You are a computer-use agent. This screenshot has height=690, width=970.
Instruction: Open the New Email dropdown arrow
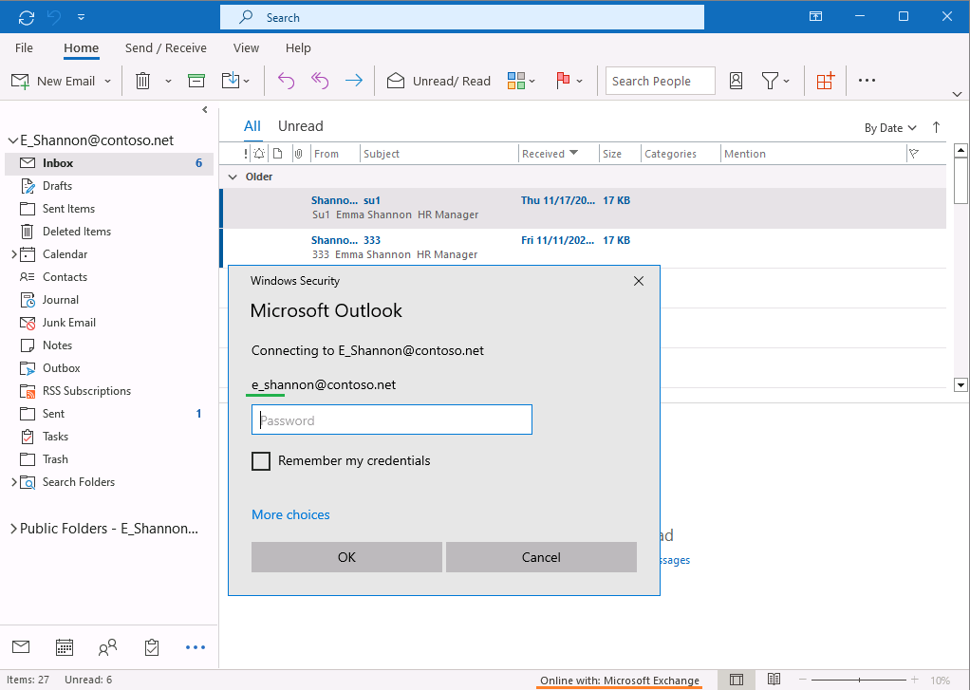click(x=107, y=81)
